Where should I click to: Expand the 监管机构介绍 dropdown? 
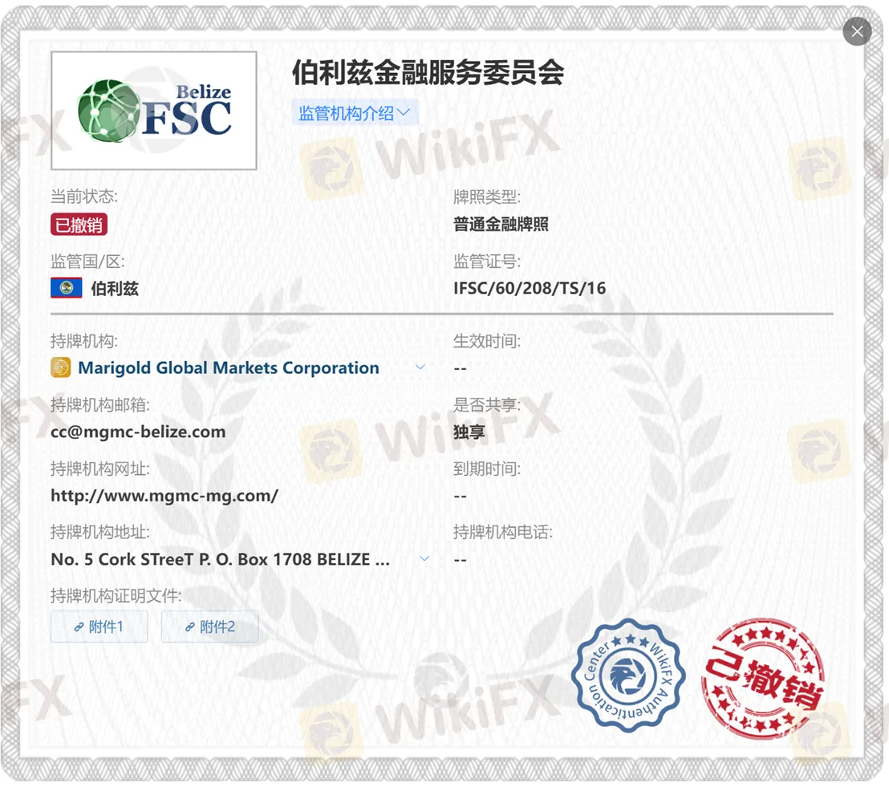pyautogui.click(x=354, y=113)
